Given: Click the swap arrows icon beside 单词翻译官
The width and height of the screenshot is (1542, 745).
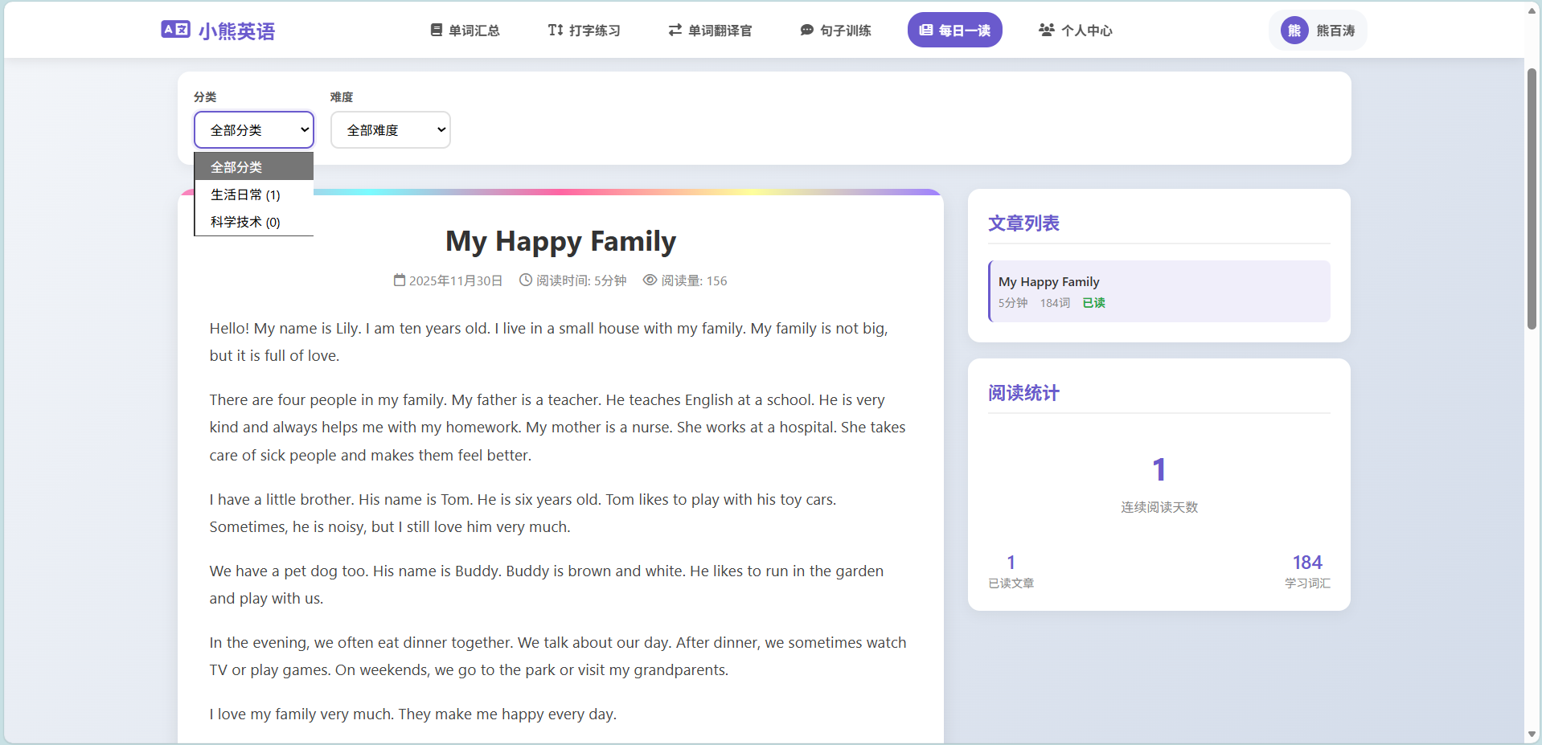Looking at the screenshot, I should (675, 30).
